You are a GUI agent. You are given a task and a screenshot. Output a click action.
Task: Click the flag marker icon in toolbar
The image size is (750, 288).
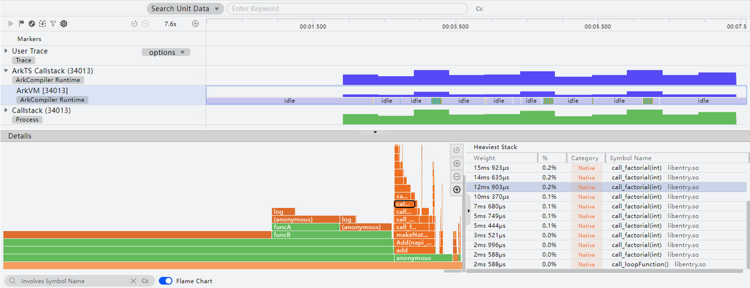click(21, 24)
